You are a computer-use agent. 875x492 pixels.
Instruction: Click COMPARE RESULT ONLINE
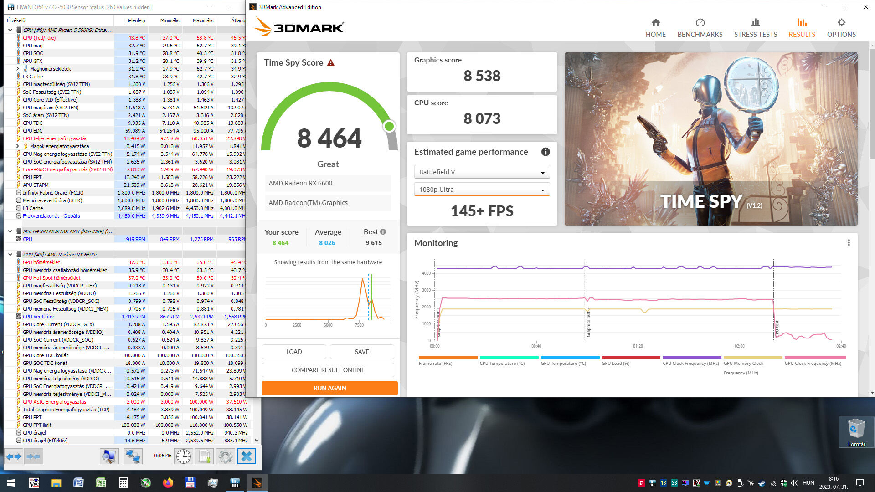pos(328,370)
